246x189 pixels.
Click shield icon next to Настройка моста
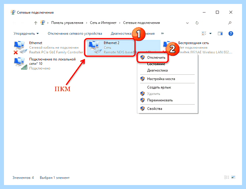click(142, 79)
